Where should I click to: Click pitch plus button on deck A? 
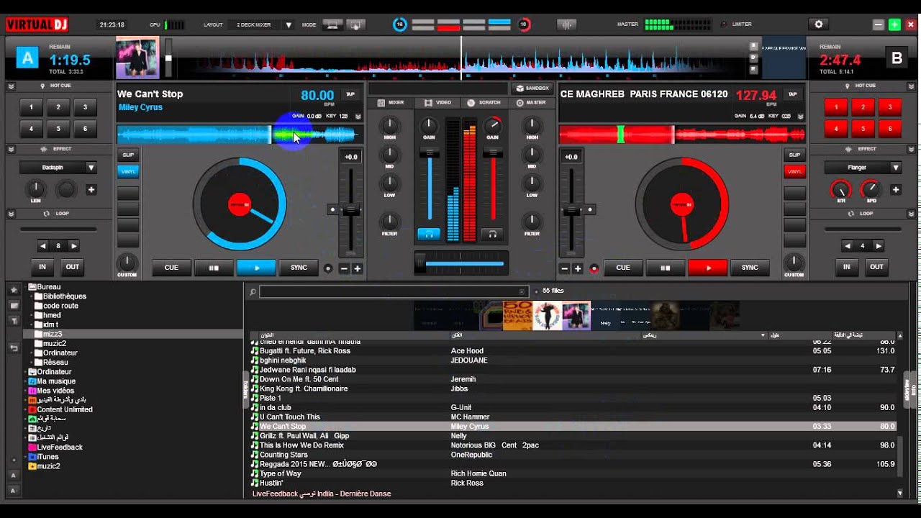(357, 268)
